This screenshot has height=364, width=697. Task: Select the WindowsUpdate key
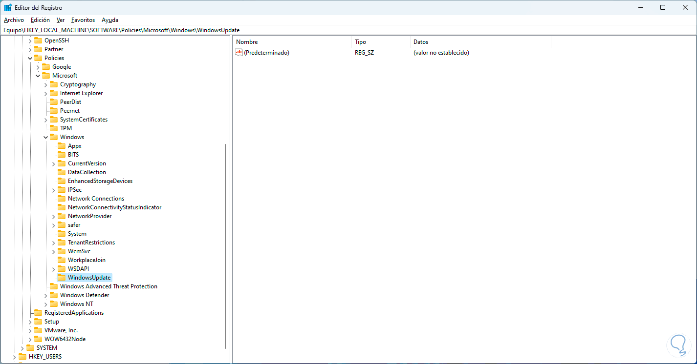[89, 278]
